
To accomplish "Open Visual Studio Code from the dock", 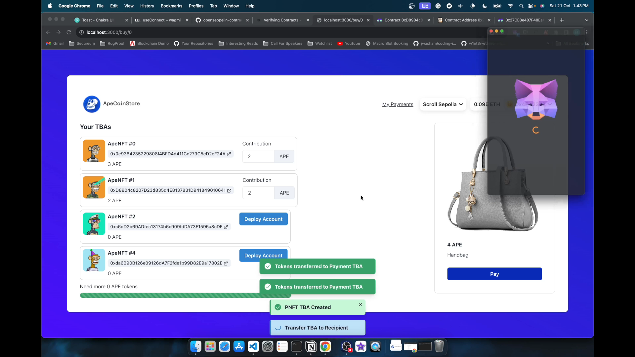I will pos(253,346).
